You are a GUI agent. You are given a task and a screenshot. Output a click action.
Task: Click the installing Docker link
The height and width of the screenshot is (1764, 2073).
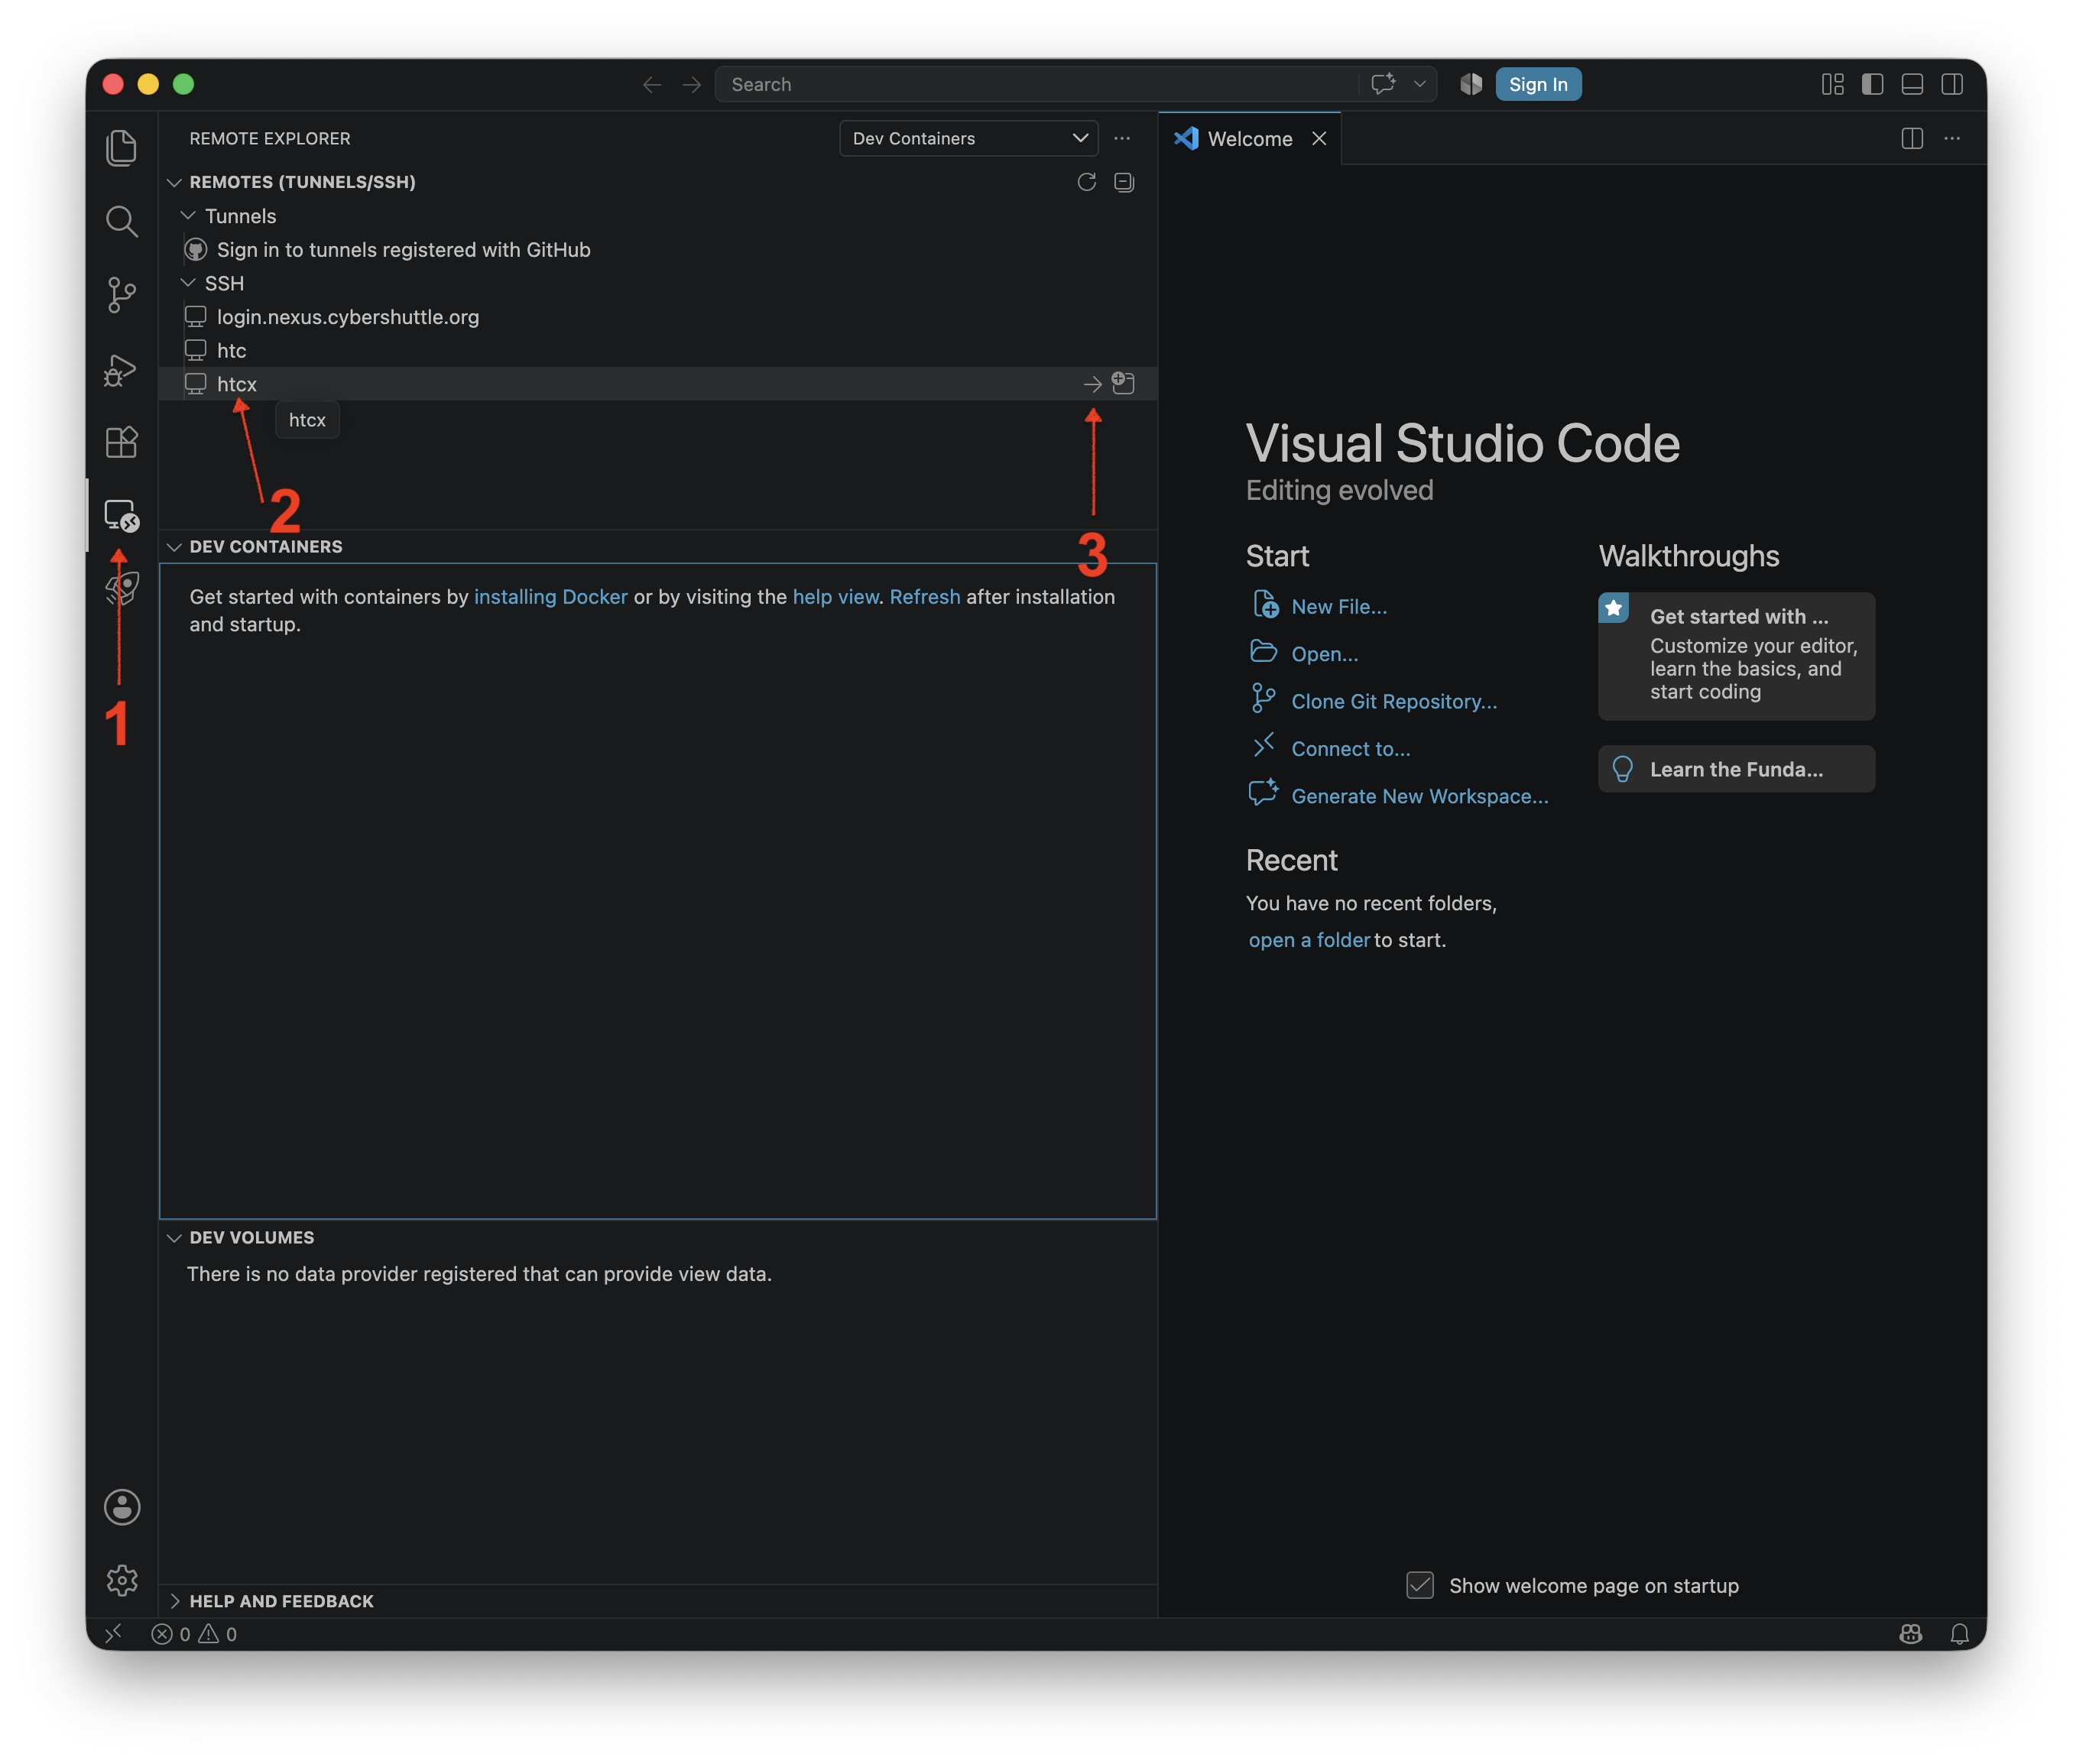pos(550,597)
